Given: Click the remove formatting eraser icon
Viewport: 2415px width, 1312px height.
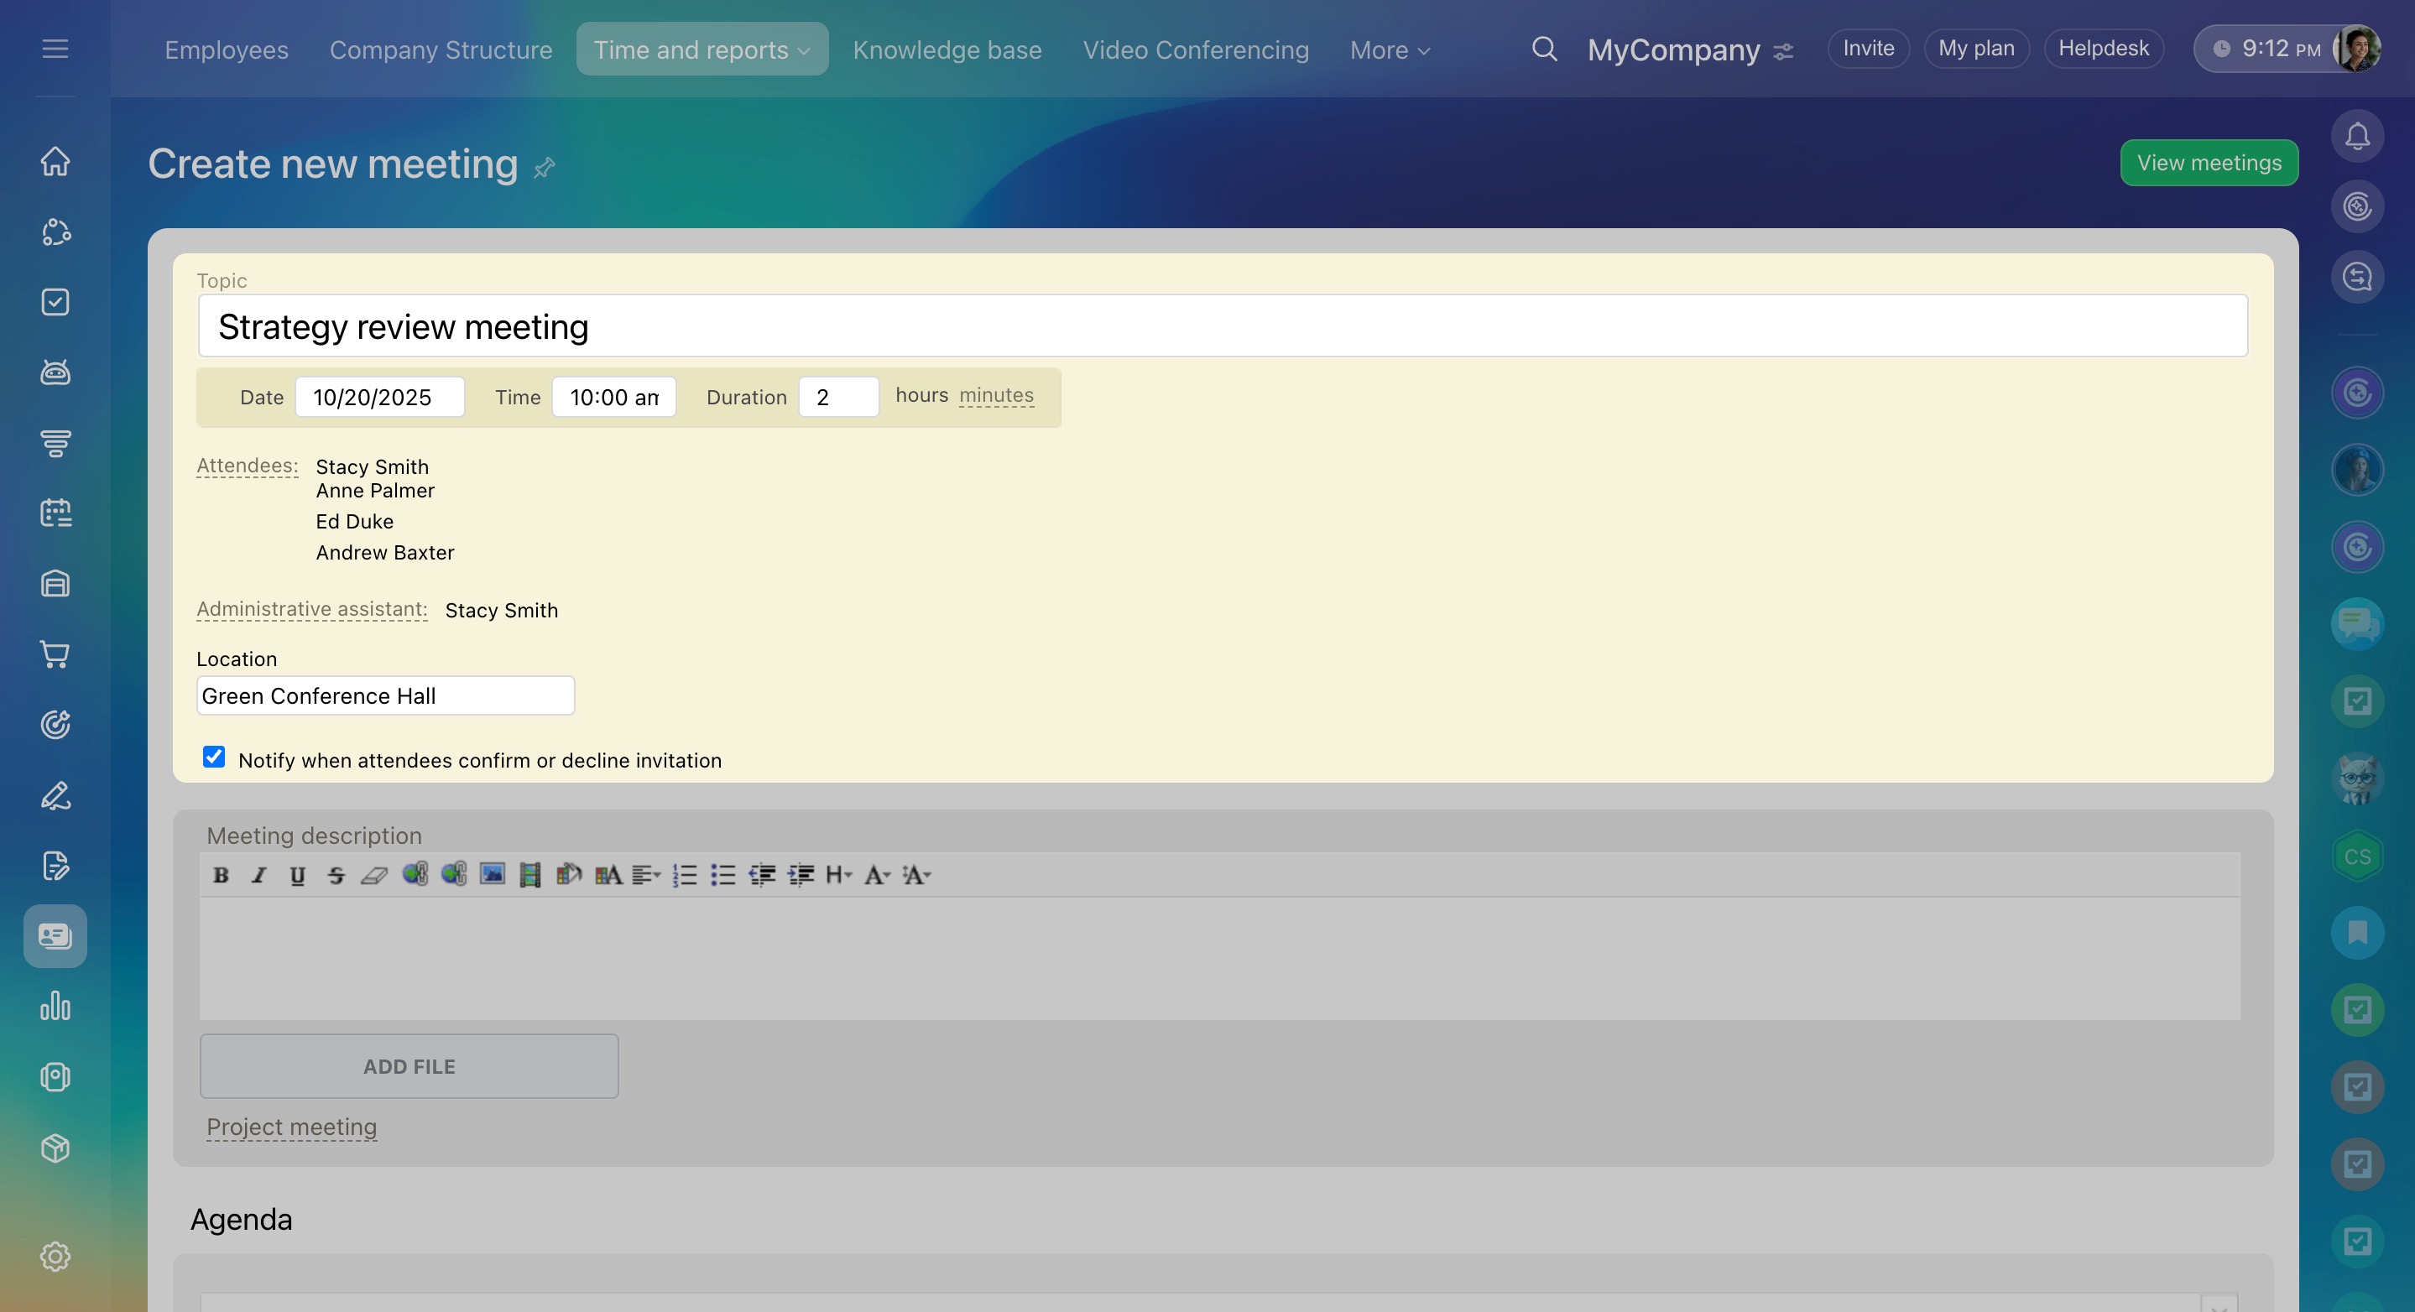Looking at the screenshot, I should point(374,875).
